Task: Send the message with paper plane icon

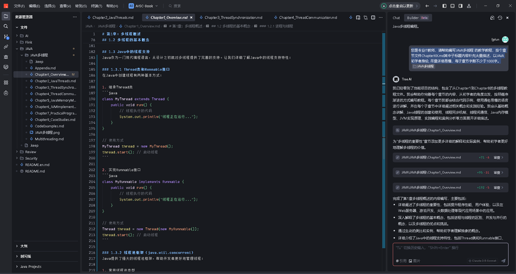Action: tap(503, 261)
